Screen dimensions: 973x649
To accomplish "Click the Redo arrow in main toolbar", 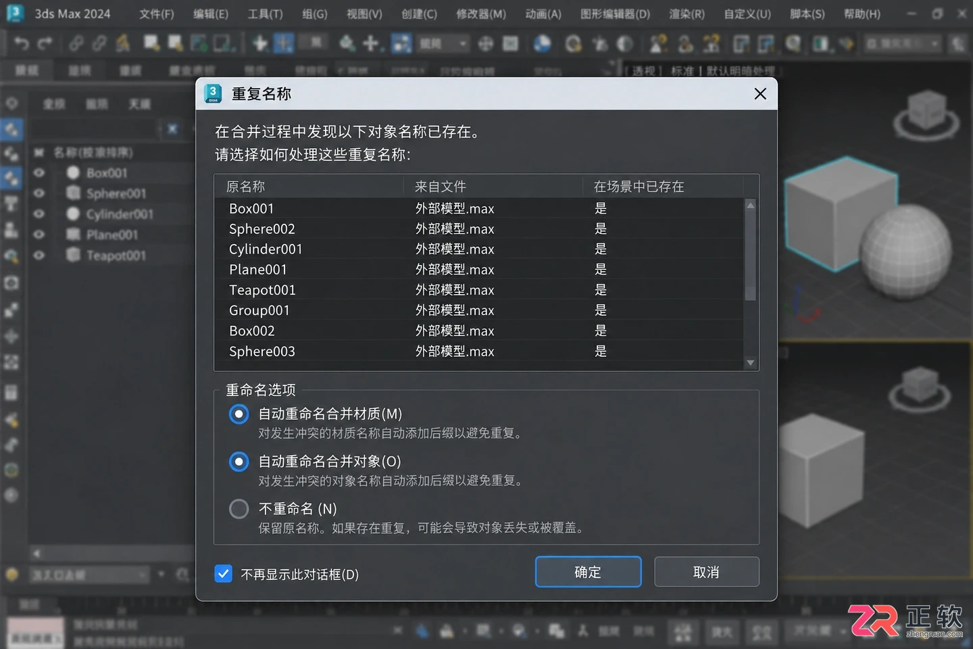I will coord(45,44).
